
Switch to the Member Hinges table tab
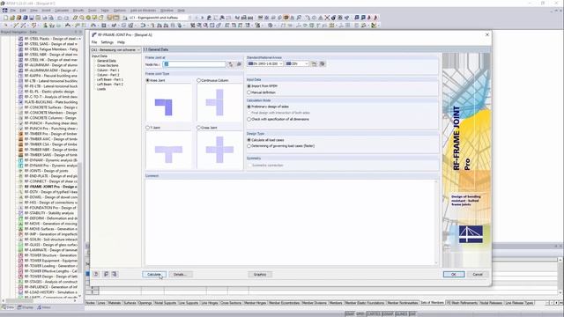(x=255, y=303)
